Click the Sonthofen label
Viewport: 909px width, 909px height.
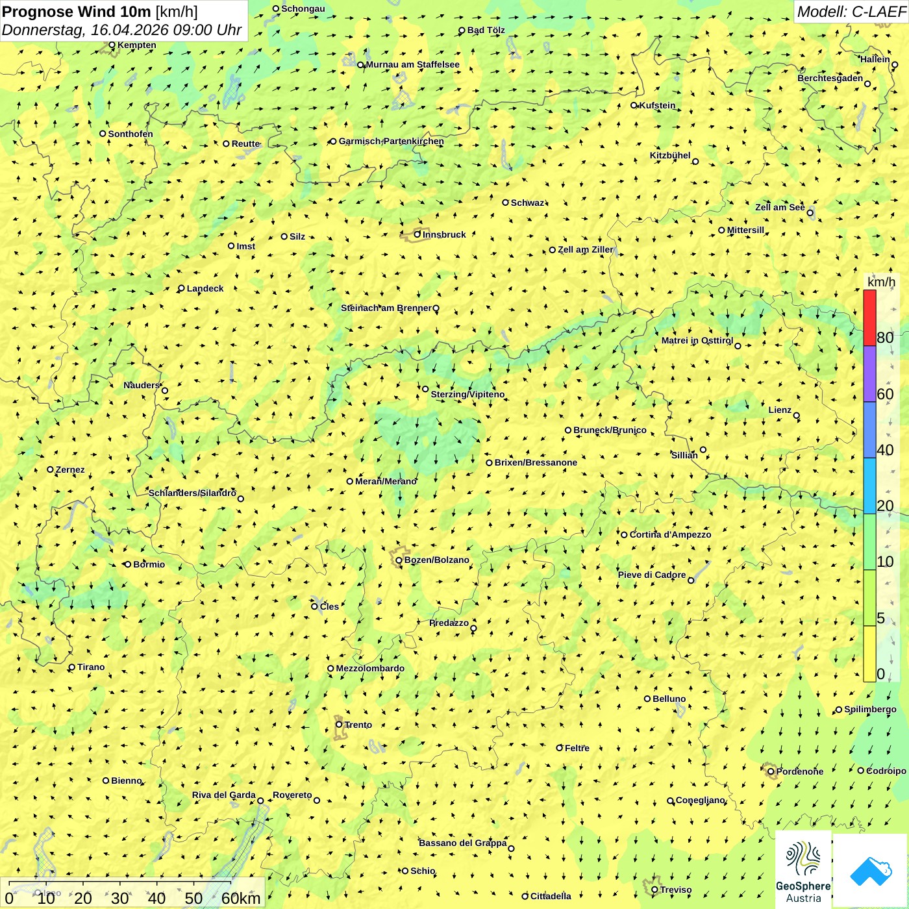click(x=131, y=134)
